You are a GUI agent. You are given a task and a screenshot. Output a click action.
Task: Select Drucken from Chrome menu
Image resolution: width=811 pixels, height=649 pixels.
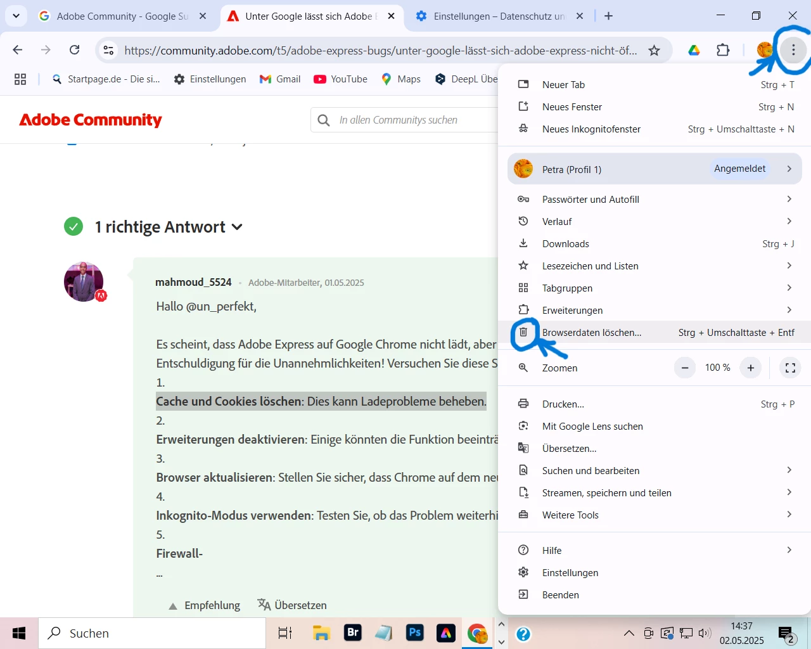coord(655,404)
